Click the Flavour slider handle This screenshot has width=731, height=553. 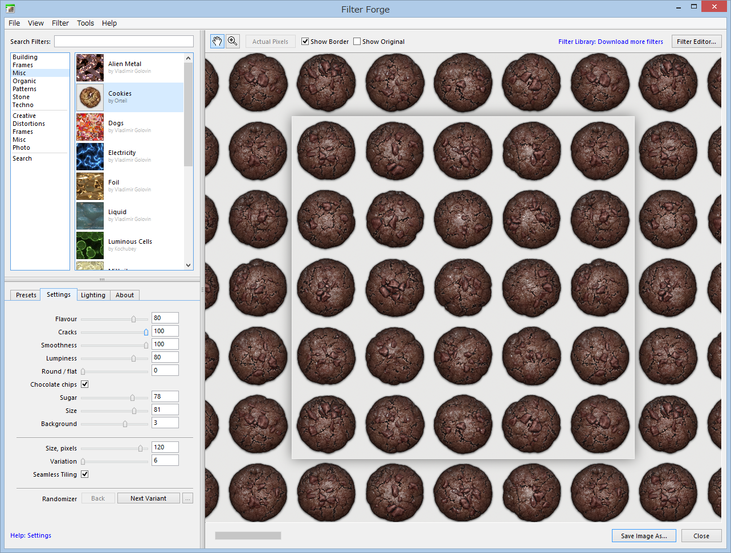(133, 319)
